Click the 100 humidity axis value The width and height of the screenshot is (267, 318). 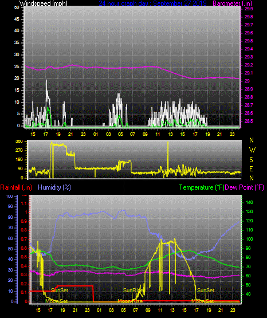click(x=9, y=196)
